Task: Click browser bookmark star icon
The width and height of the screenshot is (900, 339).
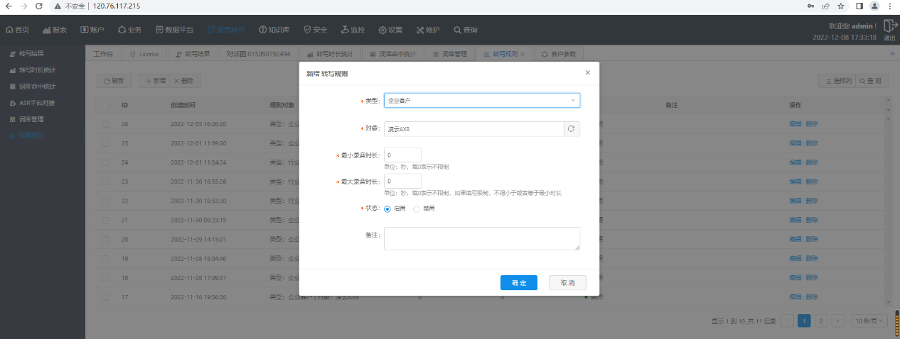Action: pos(841,6)
